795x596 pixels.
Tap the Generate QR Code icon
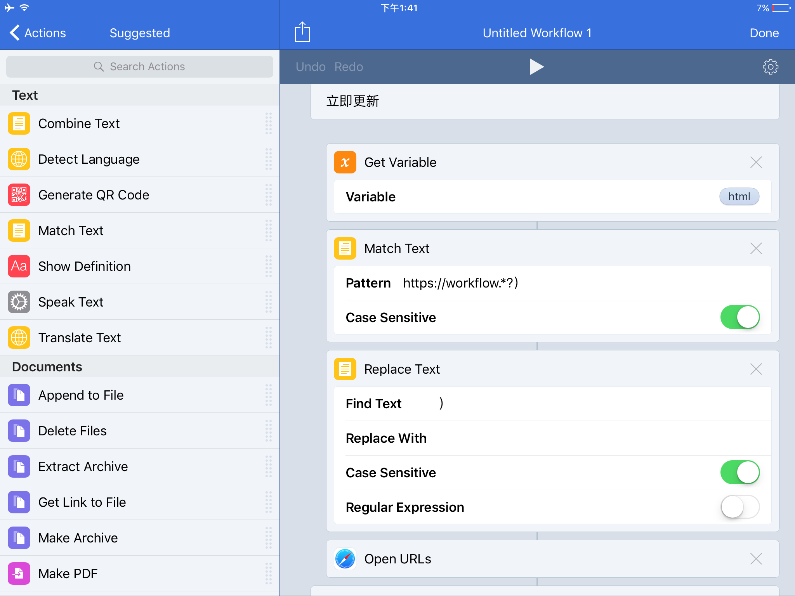tap(19, 195)
